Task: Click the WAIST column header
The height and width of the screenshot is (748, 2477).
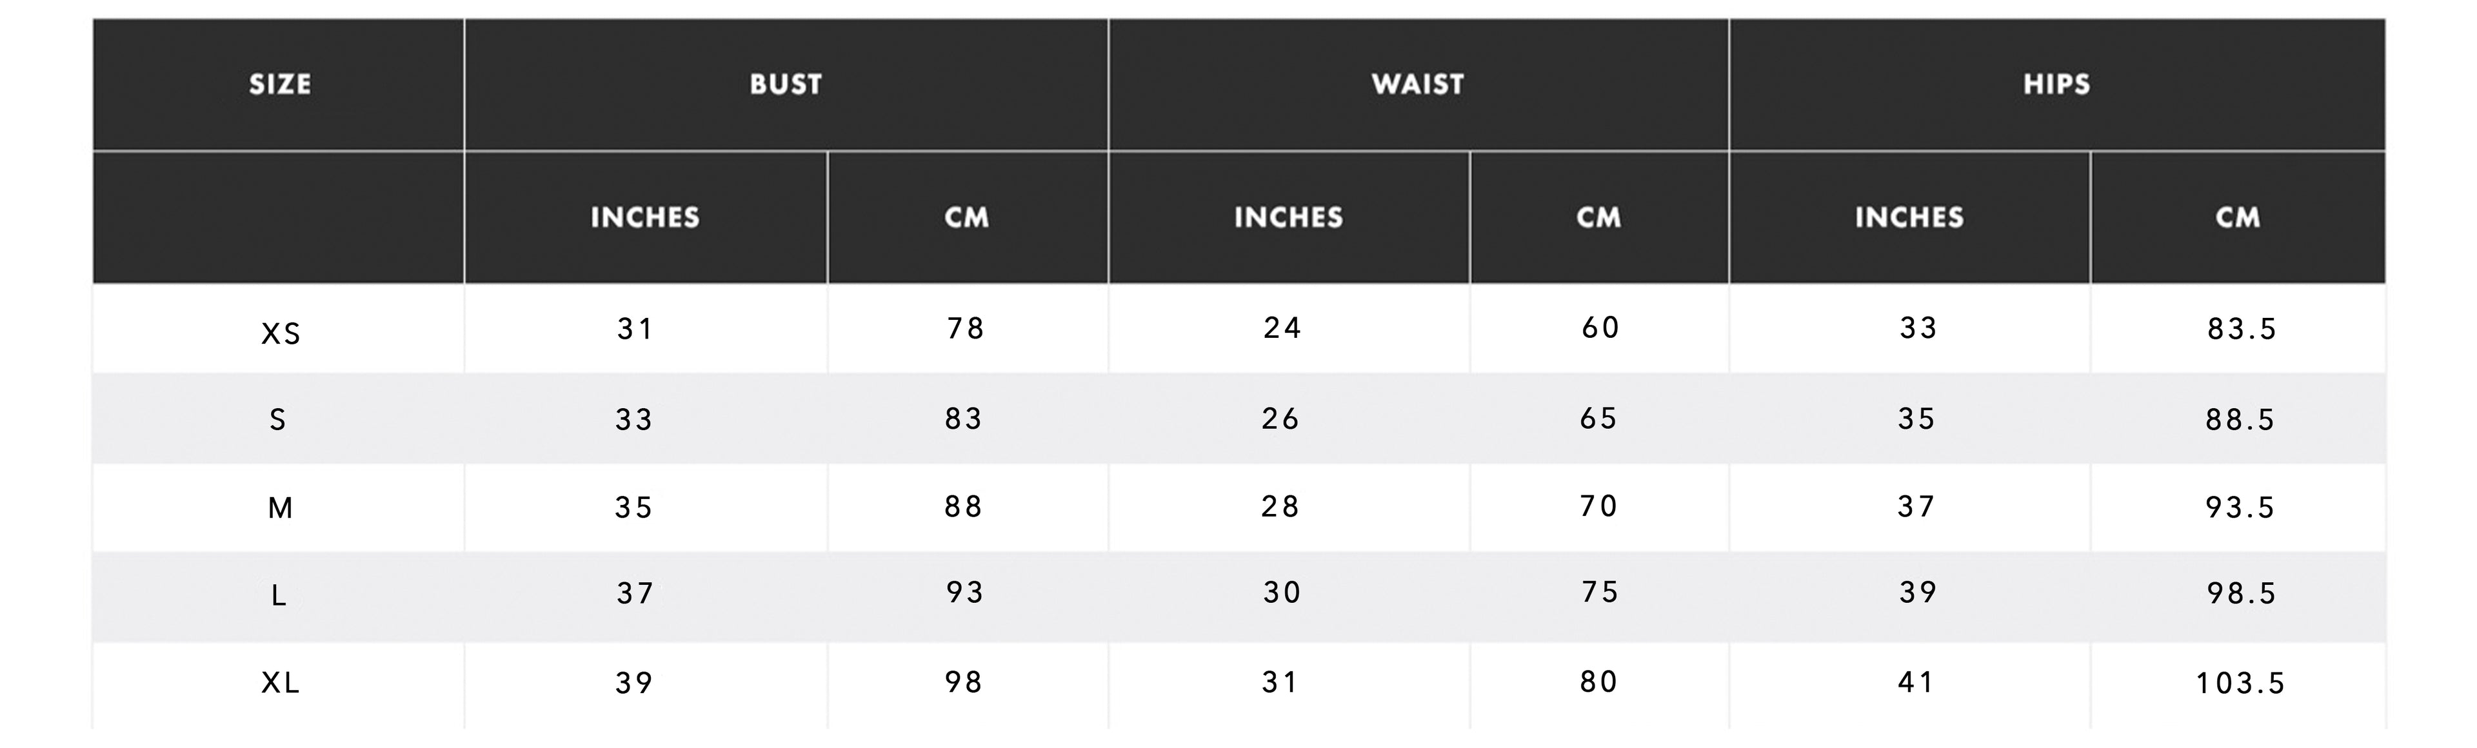Action: point(1418,84)
